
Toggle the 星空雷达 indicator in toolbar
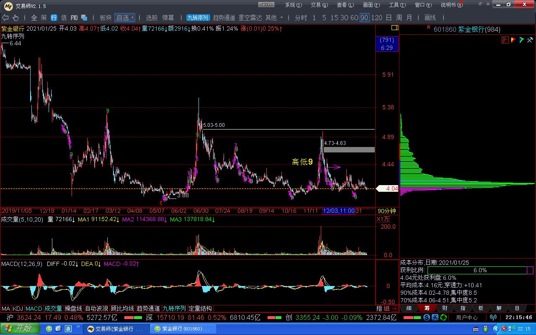[x=250, y=18]
